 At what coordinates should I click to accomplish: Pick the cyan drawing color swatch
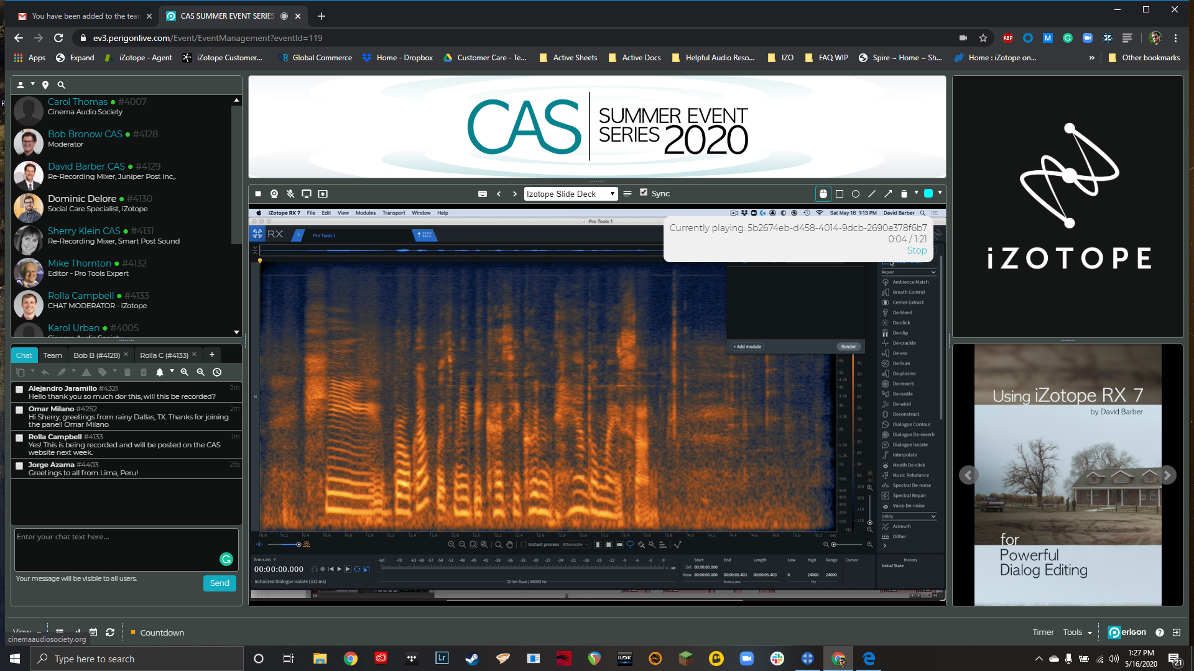[x=928, y=194]
